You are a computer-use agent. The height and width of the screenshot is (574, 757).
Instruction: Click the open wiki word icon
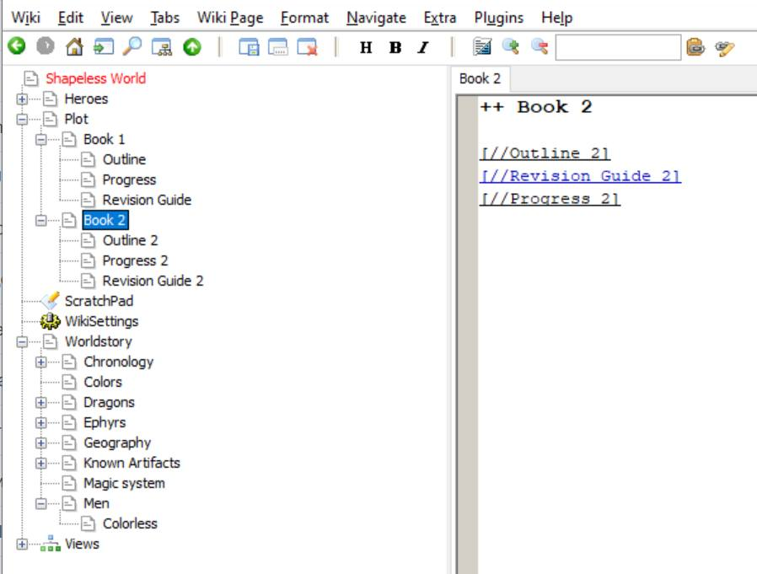[x=104, y=47]
